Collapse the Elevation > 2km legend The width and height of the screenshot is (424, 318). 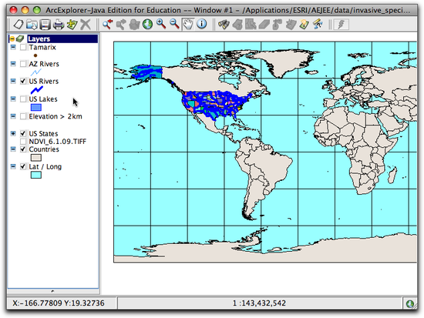point(13,116)
